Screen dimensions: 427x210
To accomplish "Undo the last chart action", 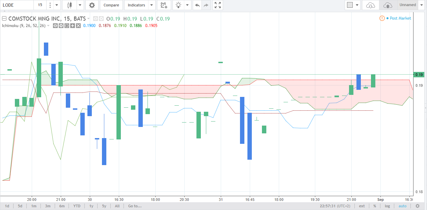I will tap(197, 5).
